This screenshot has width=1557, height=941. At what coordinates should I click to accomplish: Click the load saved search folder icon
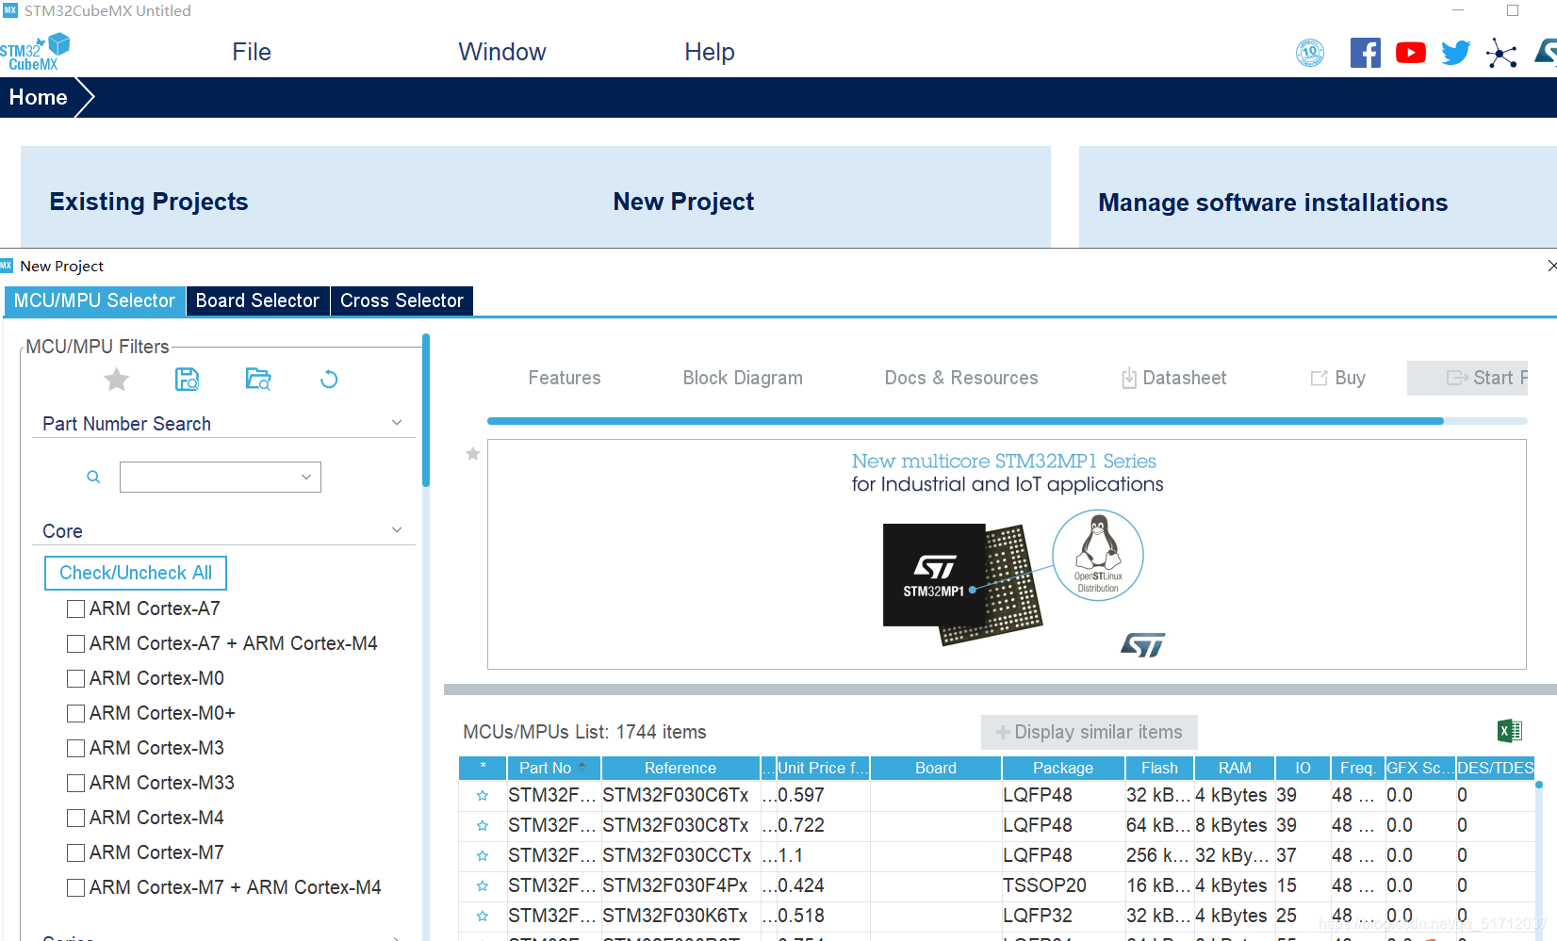258,380
